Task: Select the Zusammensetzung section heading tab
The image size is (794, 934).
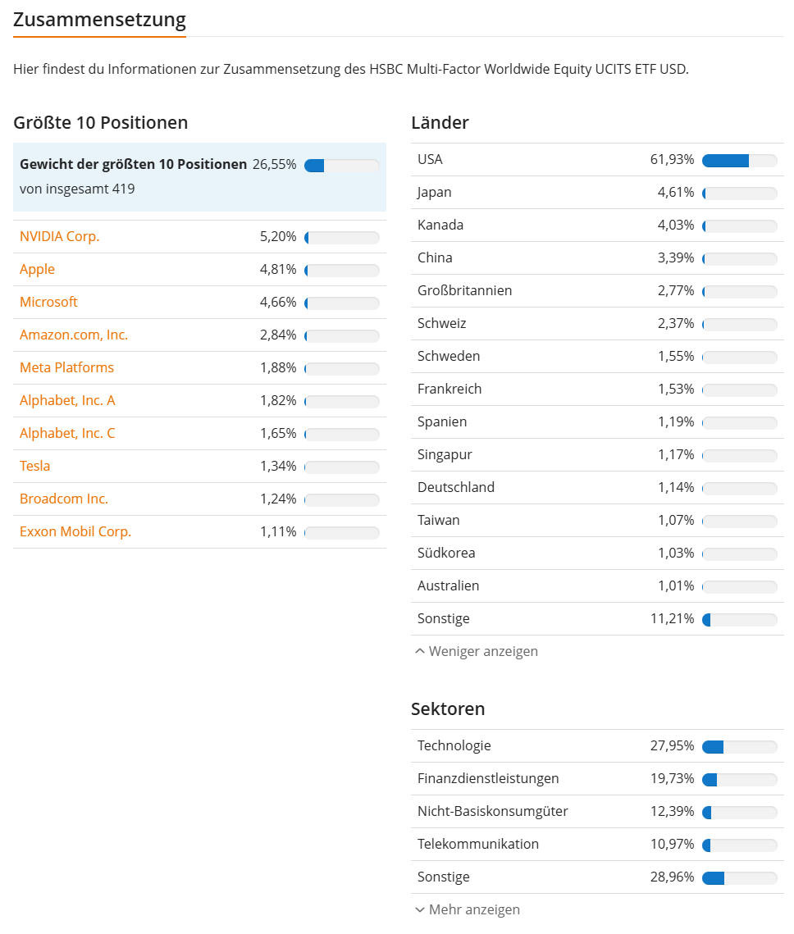Action: pyautogui.click(x=99, y=20)
